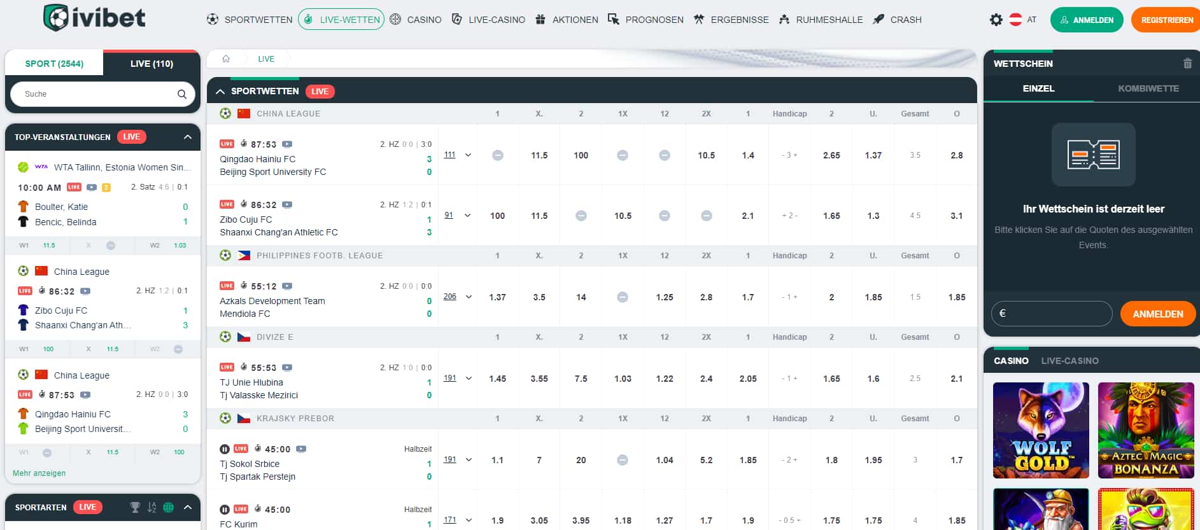Click the Crash rocket icon in navigation
Image resolution: width=1200 pixels, height=530 pixels.
[x=879, y=20]
